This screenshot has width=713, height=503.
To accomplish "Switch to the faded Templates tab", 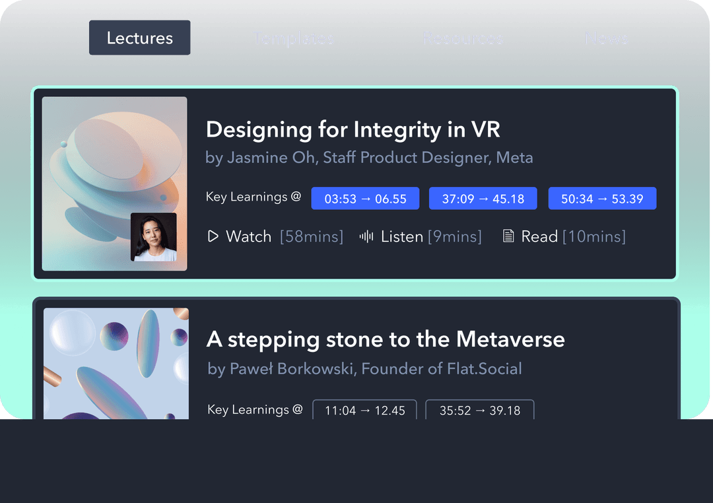I will pyautogui.click(x=293, y=38).
